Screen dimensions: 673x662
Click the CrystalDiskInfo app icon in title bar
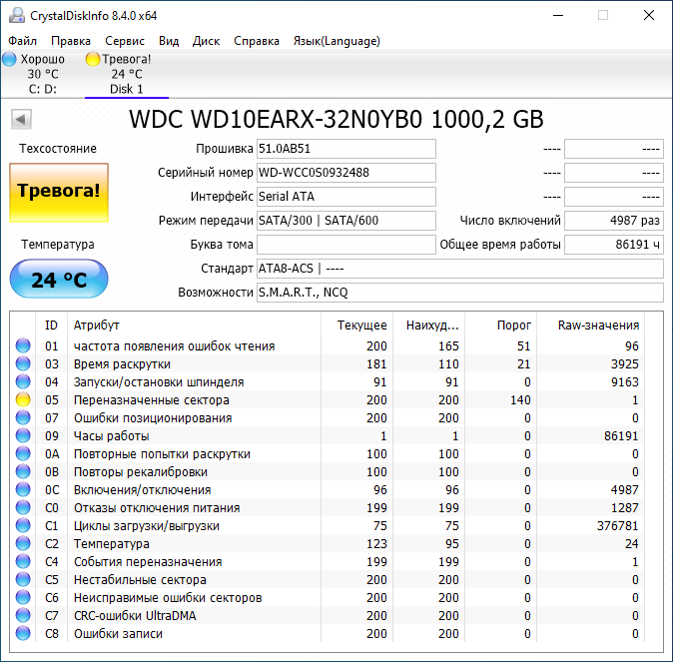[14, 15]
